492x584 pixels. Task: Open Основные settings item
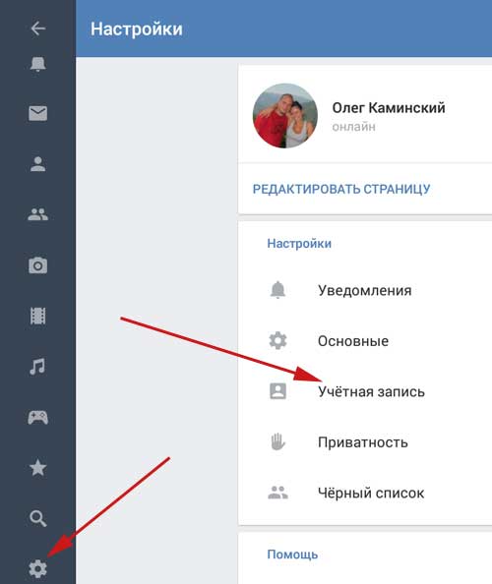pyautogui.click(x=365, y=341)
